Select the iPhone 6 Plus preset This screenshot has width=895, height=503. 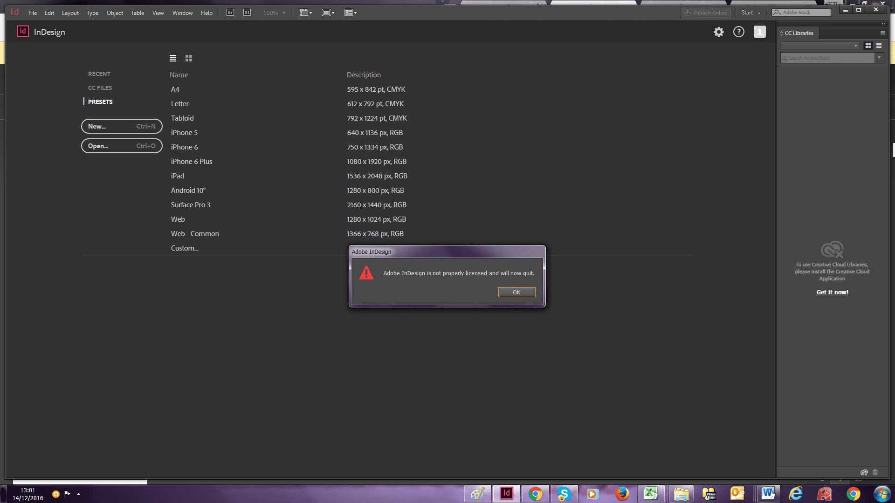pos(192,162)
